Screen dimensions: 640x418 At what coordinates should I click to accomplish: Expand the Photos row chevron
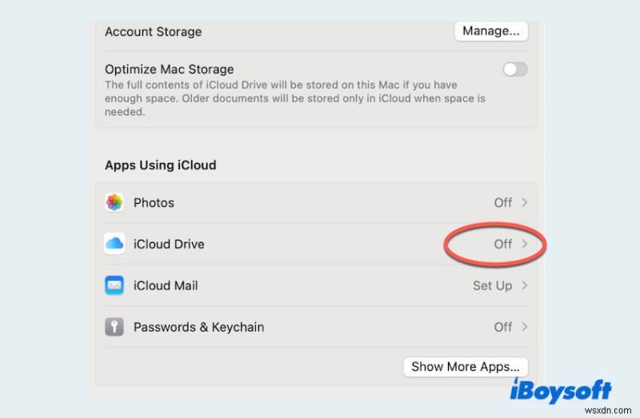point(525,202)
